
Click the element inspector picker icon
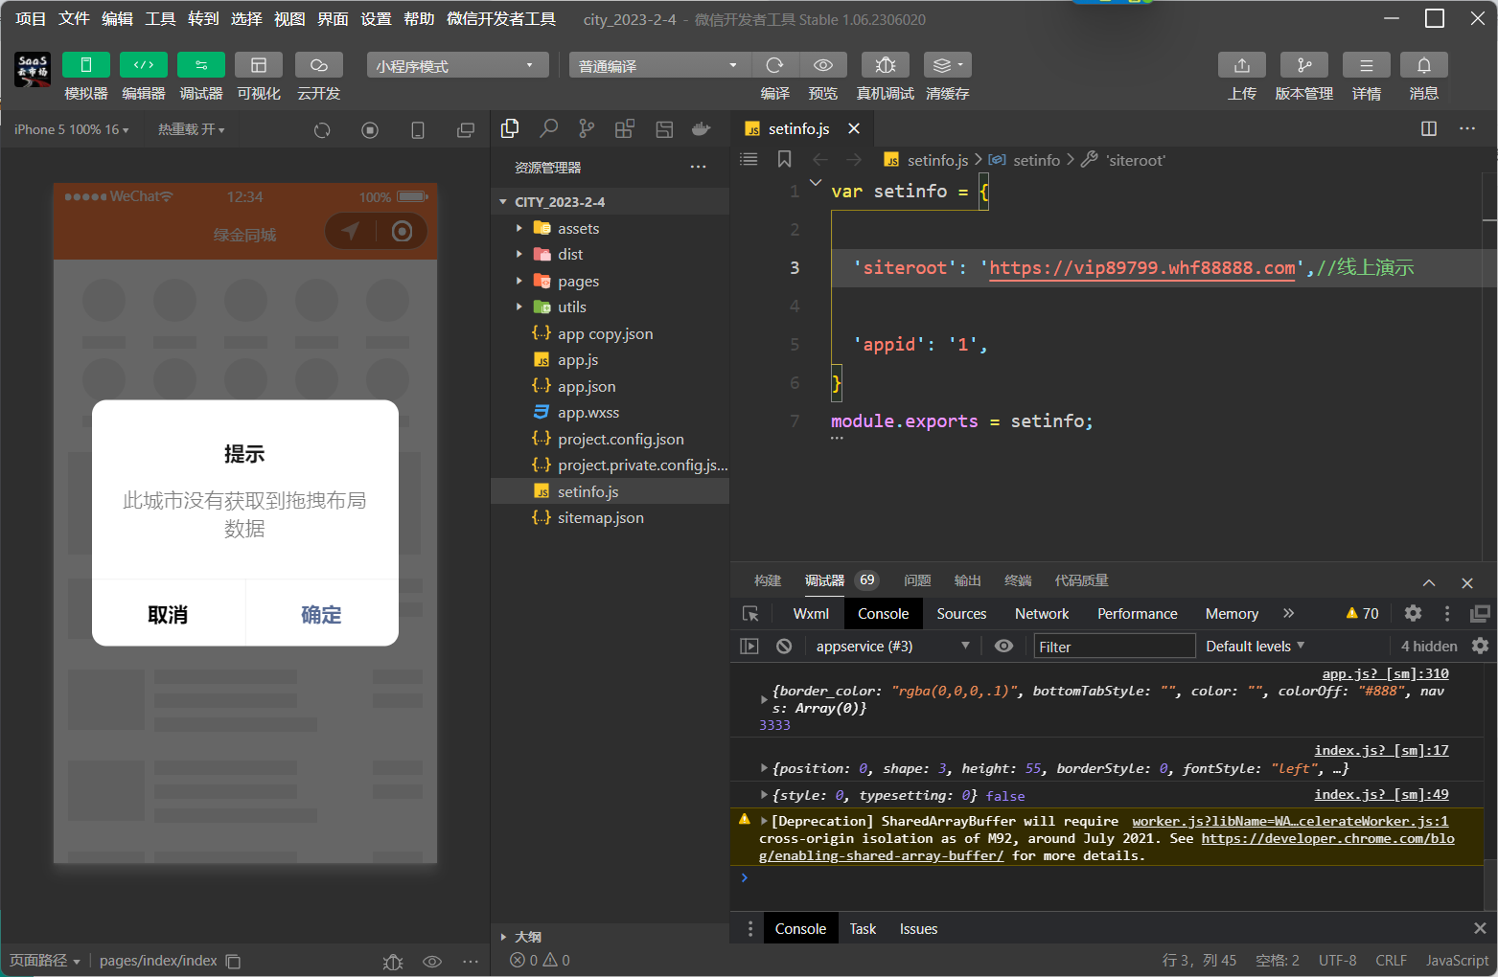point(750,614)
